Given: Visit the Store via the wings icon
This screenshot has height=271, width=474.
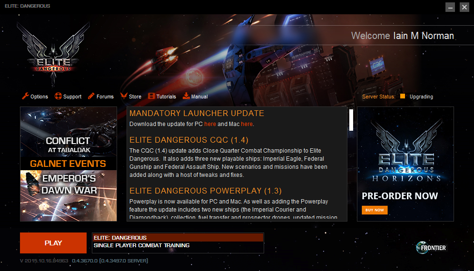Looking at the screenshot, I should (124, 96).
